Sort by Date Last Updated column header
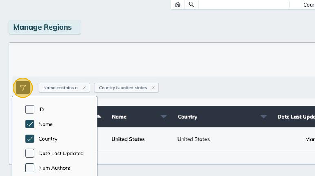315x176 pixels. [296, 117]
